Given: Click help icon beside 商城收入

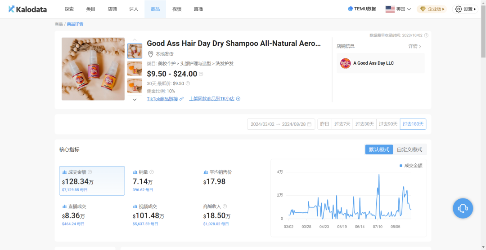Looking at the screenshot, I should (x=225, y=206).
